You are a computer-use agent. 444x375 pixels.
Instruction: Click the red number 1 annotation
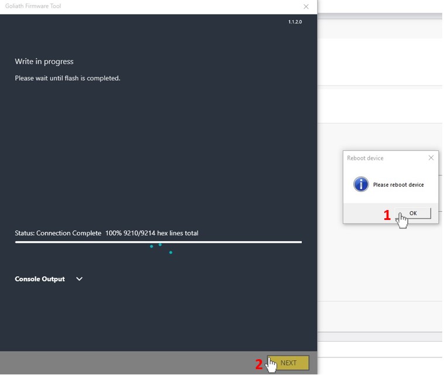tap(387, 215)
